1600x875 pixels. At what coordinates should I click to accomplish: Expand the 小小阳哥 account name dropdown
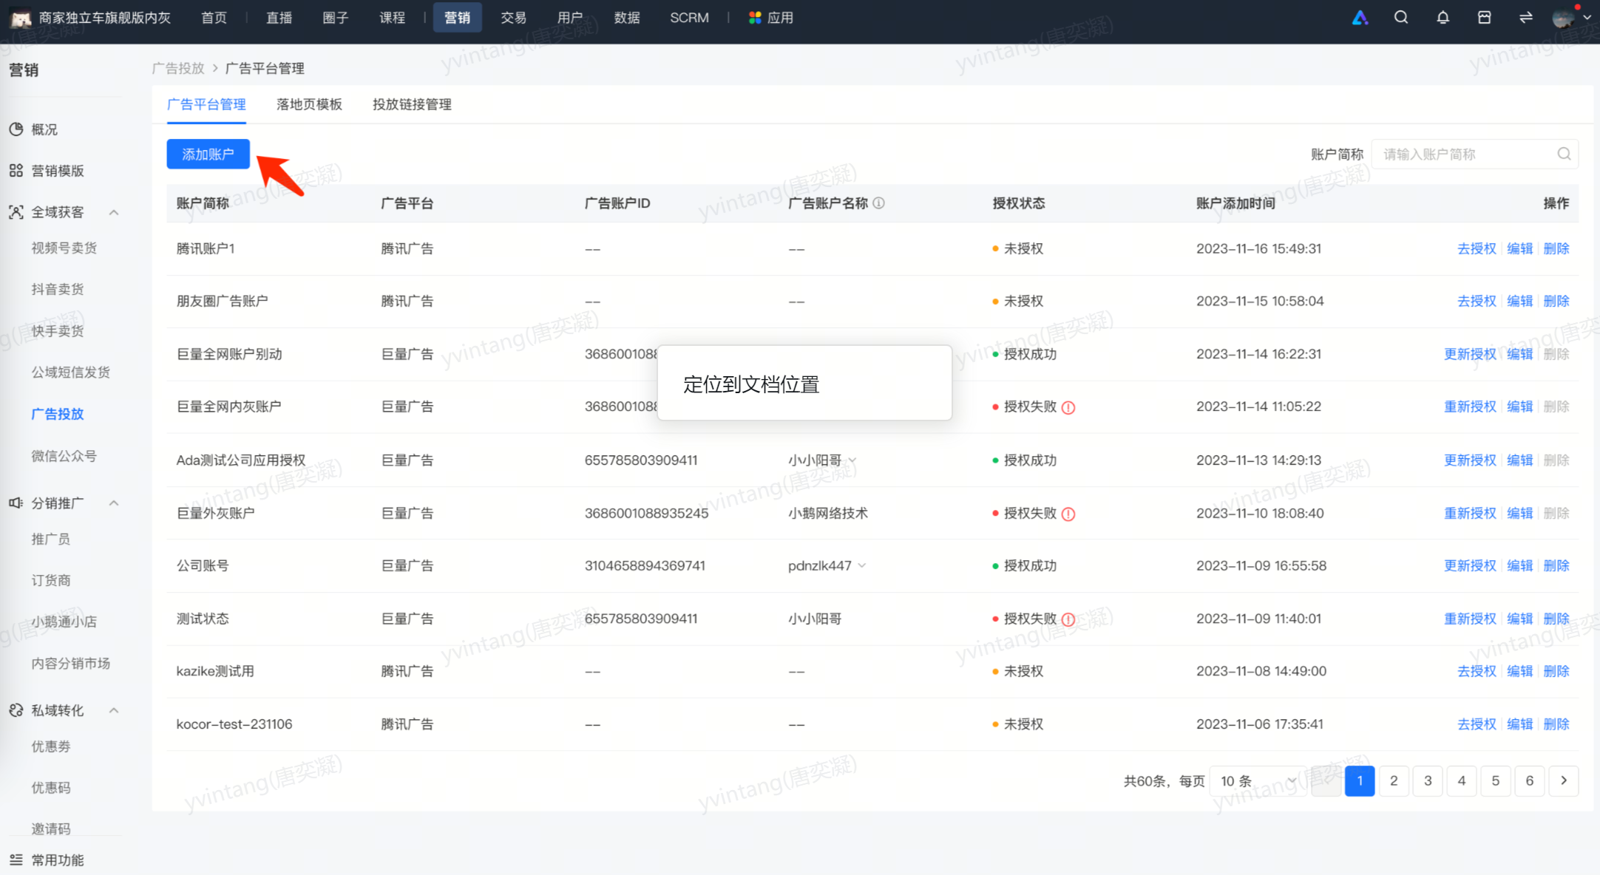[852, 460]
